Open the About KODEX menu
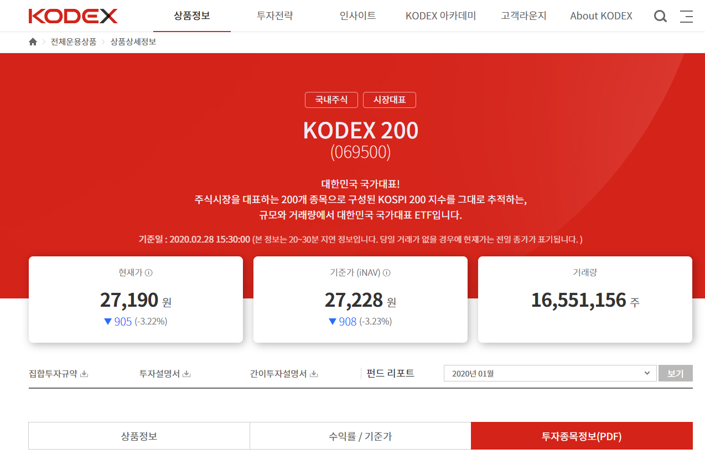The height and width of the screenshot is (459, 705). (x=601, y=16)
